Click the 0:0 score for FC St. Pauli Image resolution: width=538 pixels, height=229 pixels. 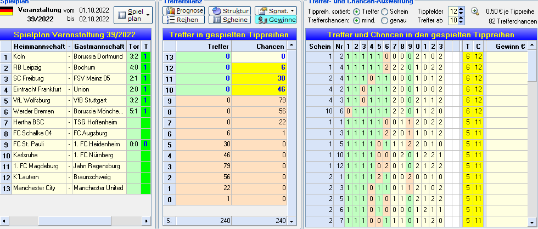(133, 144)
